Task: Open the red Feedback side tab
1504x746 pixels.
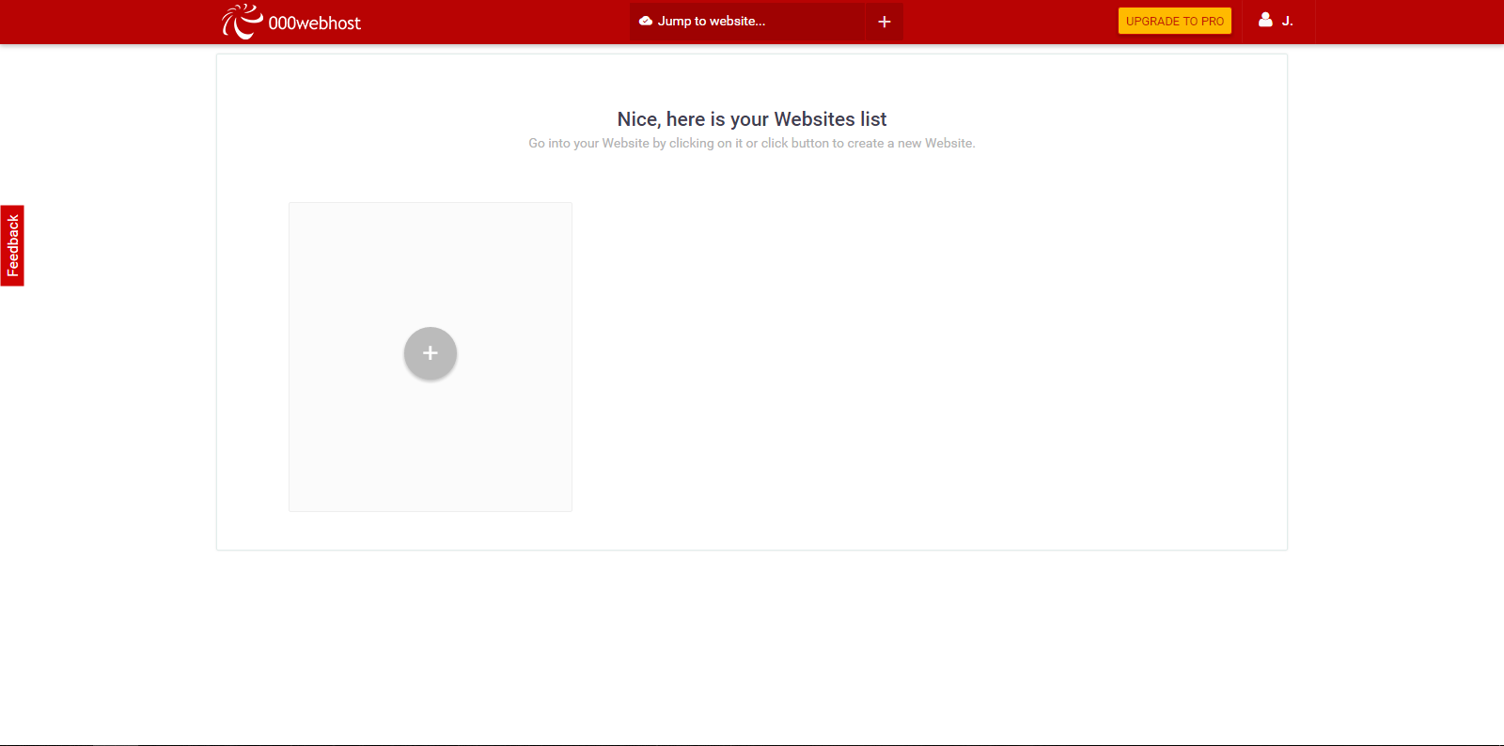Action: [12, 245]
